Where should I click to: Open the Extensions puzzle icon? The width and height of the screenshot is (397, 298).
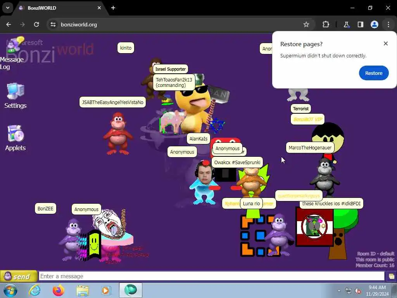[326, 24]
